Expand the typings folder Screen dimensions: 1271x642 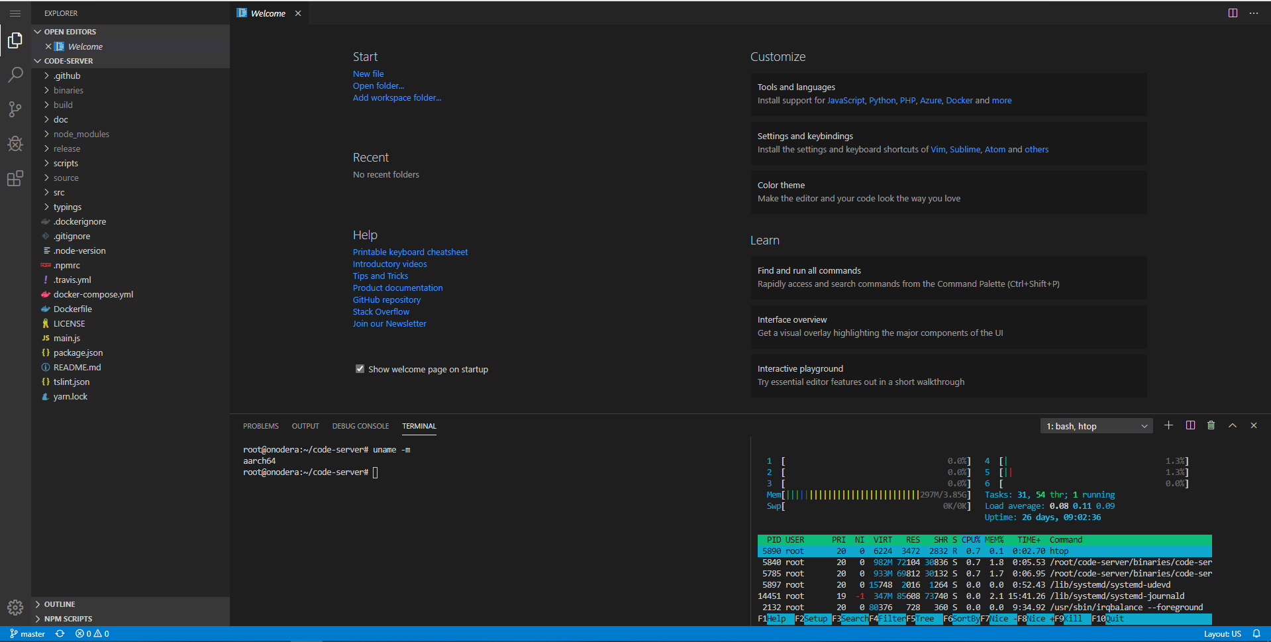tap(130, 207)
